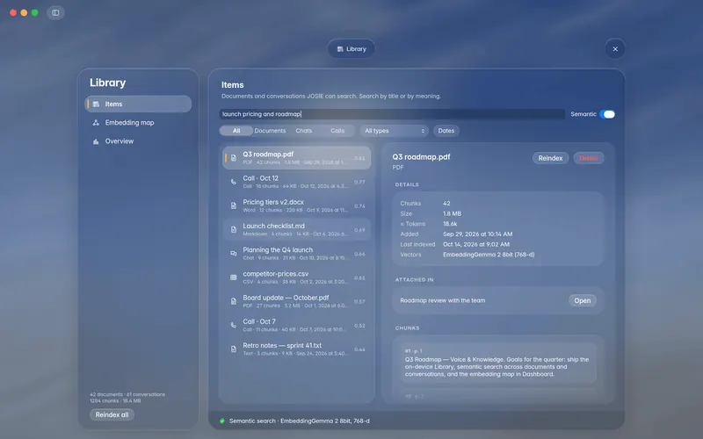Select the Planning the Q4 launch result
This screenshot has width=703, height=439.
pos(297,254)
